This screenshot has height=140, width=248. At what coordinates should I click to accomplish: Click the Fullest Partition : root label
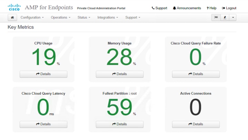[120, 94]
